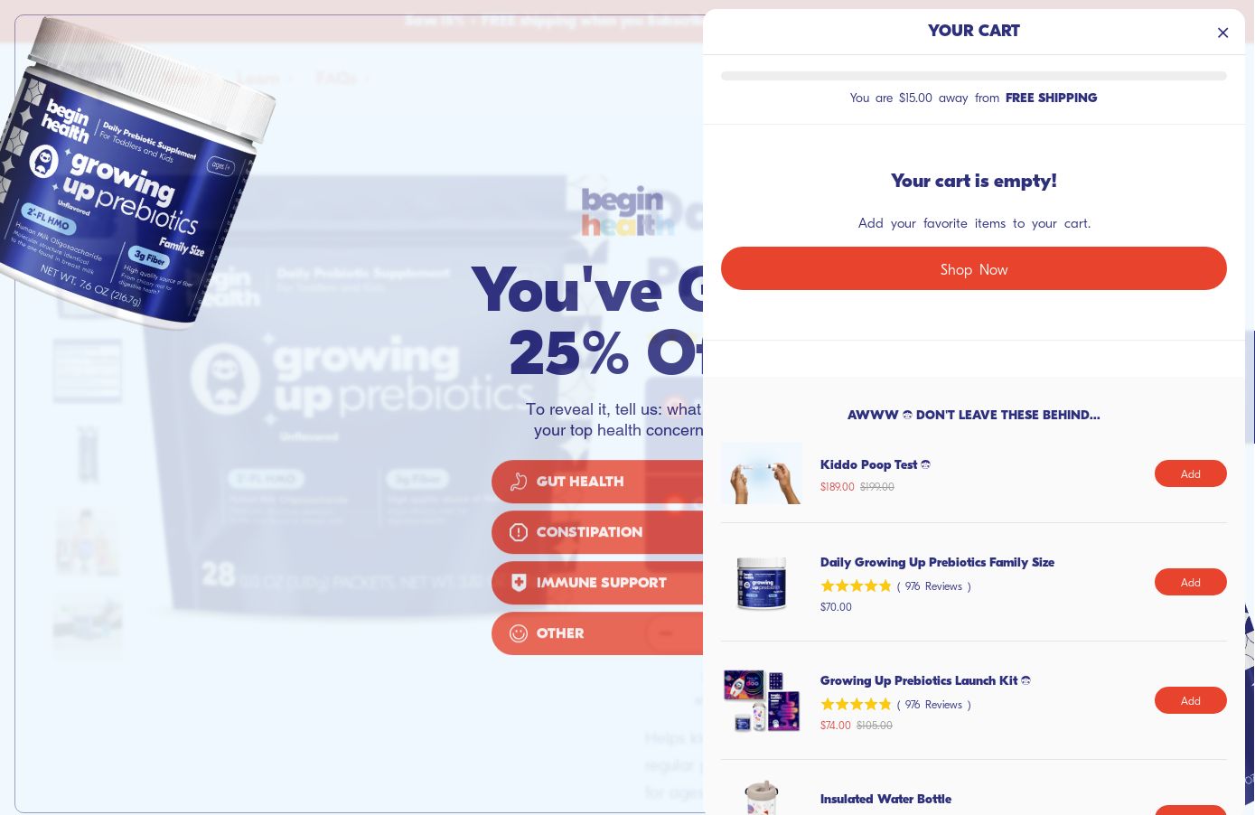Select the Other smiley face icon
The width and height of the screenshot is (1255, 815).
pos(519,633)
